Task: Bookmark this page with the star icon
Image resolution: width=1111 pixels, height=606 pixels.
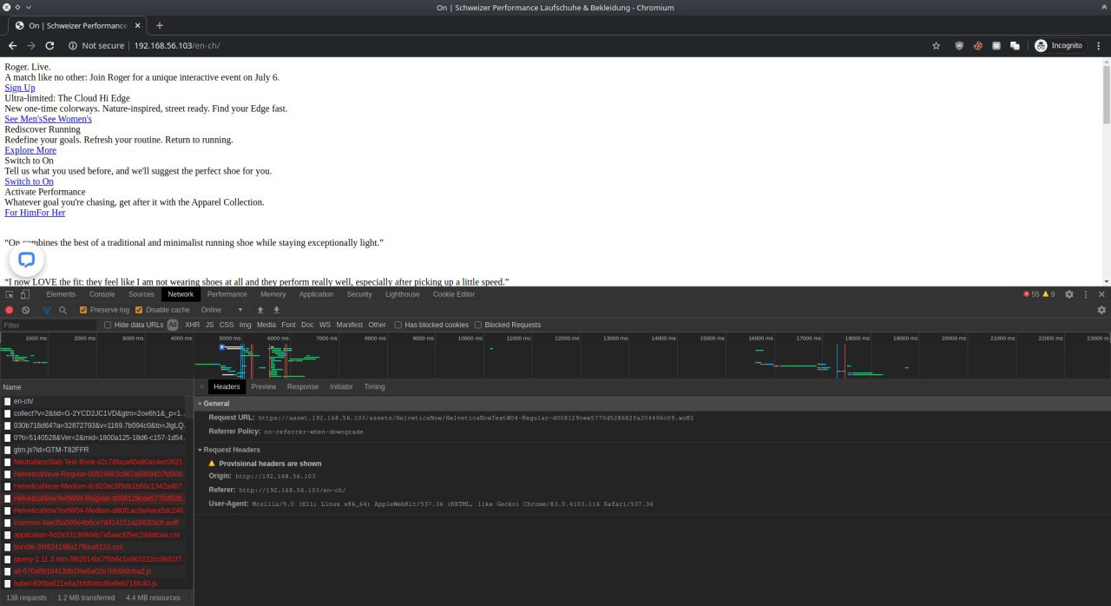Action: pyautogui.click(x=936, y=46)
